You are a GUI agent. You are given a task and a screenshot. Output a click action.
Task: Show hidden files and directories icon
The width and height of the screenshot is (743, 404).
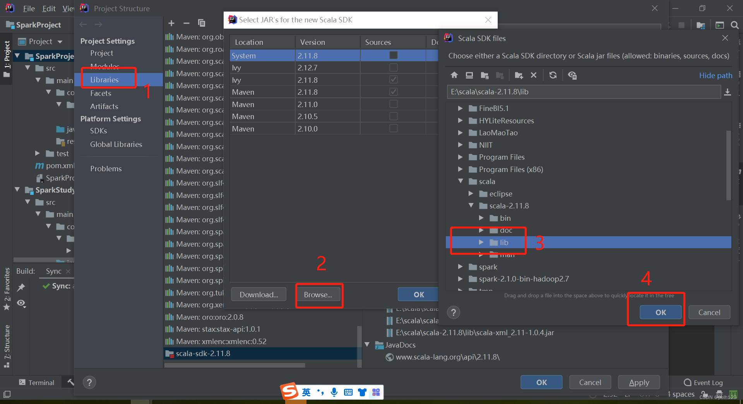[572, 75]
